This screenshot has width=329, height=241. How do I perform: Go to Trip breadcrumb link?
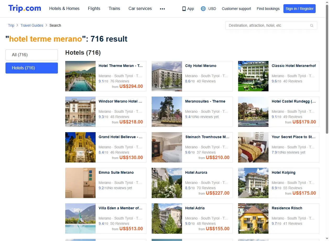tap(11, 25)
